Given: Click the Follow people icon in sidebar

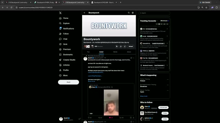Looking at the screenshot, I should click(60, 34).
